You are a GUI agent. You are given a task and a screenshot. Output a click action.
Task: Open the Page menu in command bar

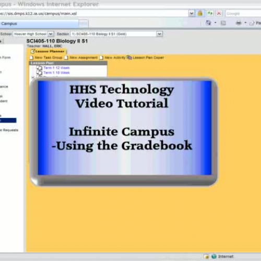point(255,23)
